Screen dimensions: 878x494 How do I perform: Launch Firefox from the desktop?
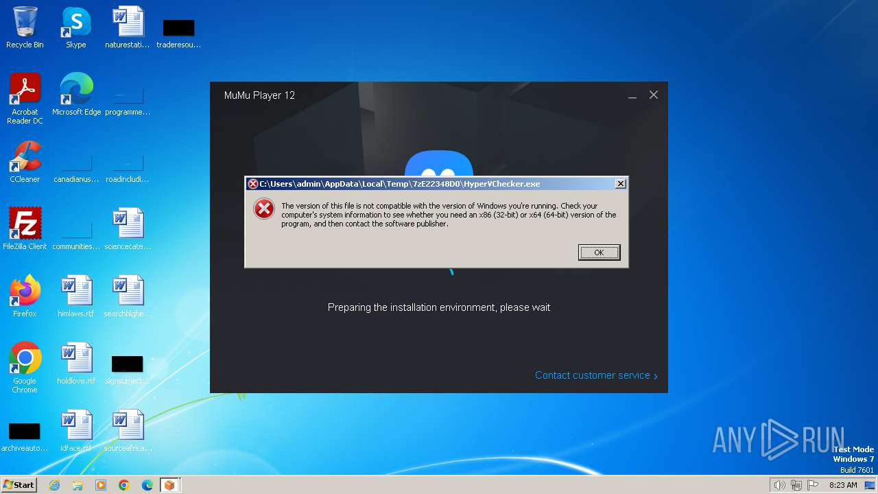pyautogui.click(x=25, y=296)
